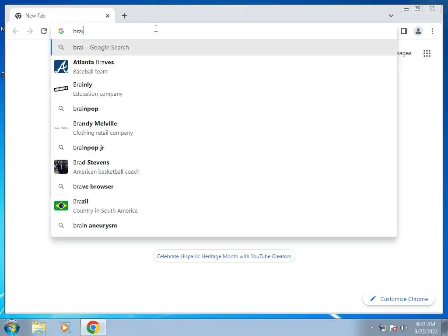This screenshot has width=448, height=336.
Task: Click the Brazil flag thumbnail
Action: tap(61, 206)
